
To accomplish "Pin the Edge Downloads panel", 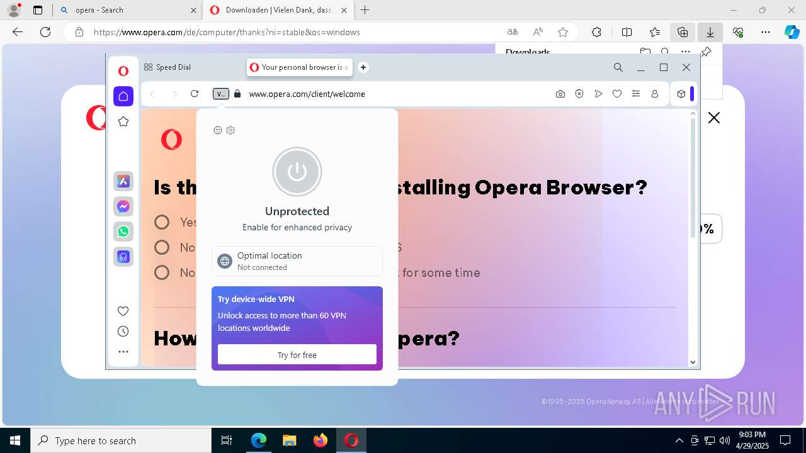I will [x=707, y=52].
